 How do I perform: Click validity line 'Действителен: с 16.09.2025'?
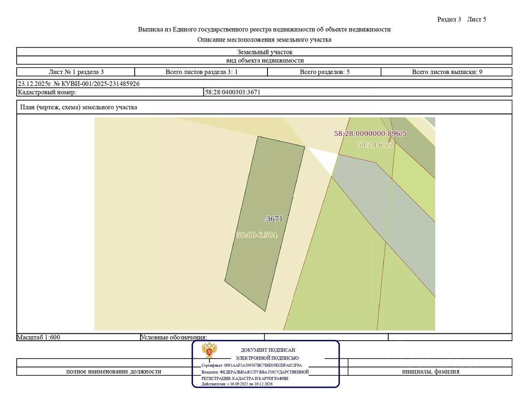click(x=237, y=384)
